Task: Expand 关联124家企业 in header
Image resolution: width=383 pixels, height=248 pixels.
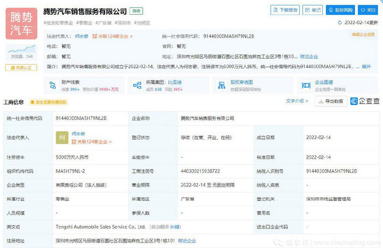Action: point(112,36)
